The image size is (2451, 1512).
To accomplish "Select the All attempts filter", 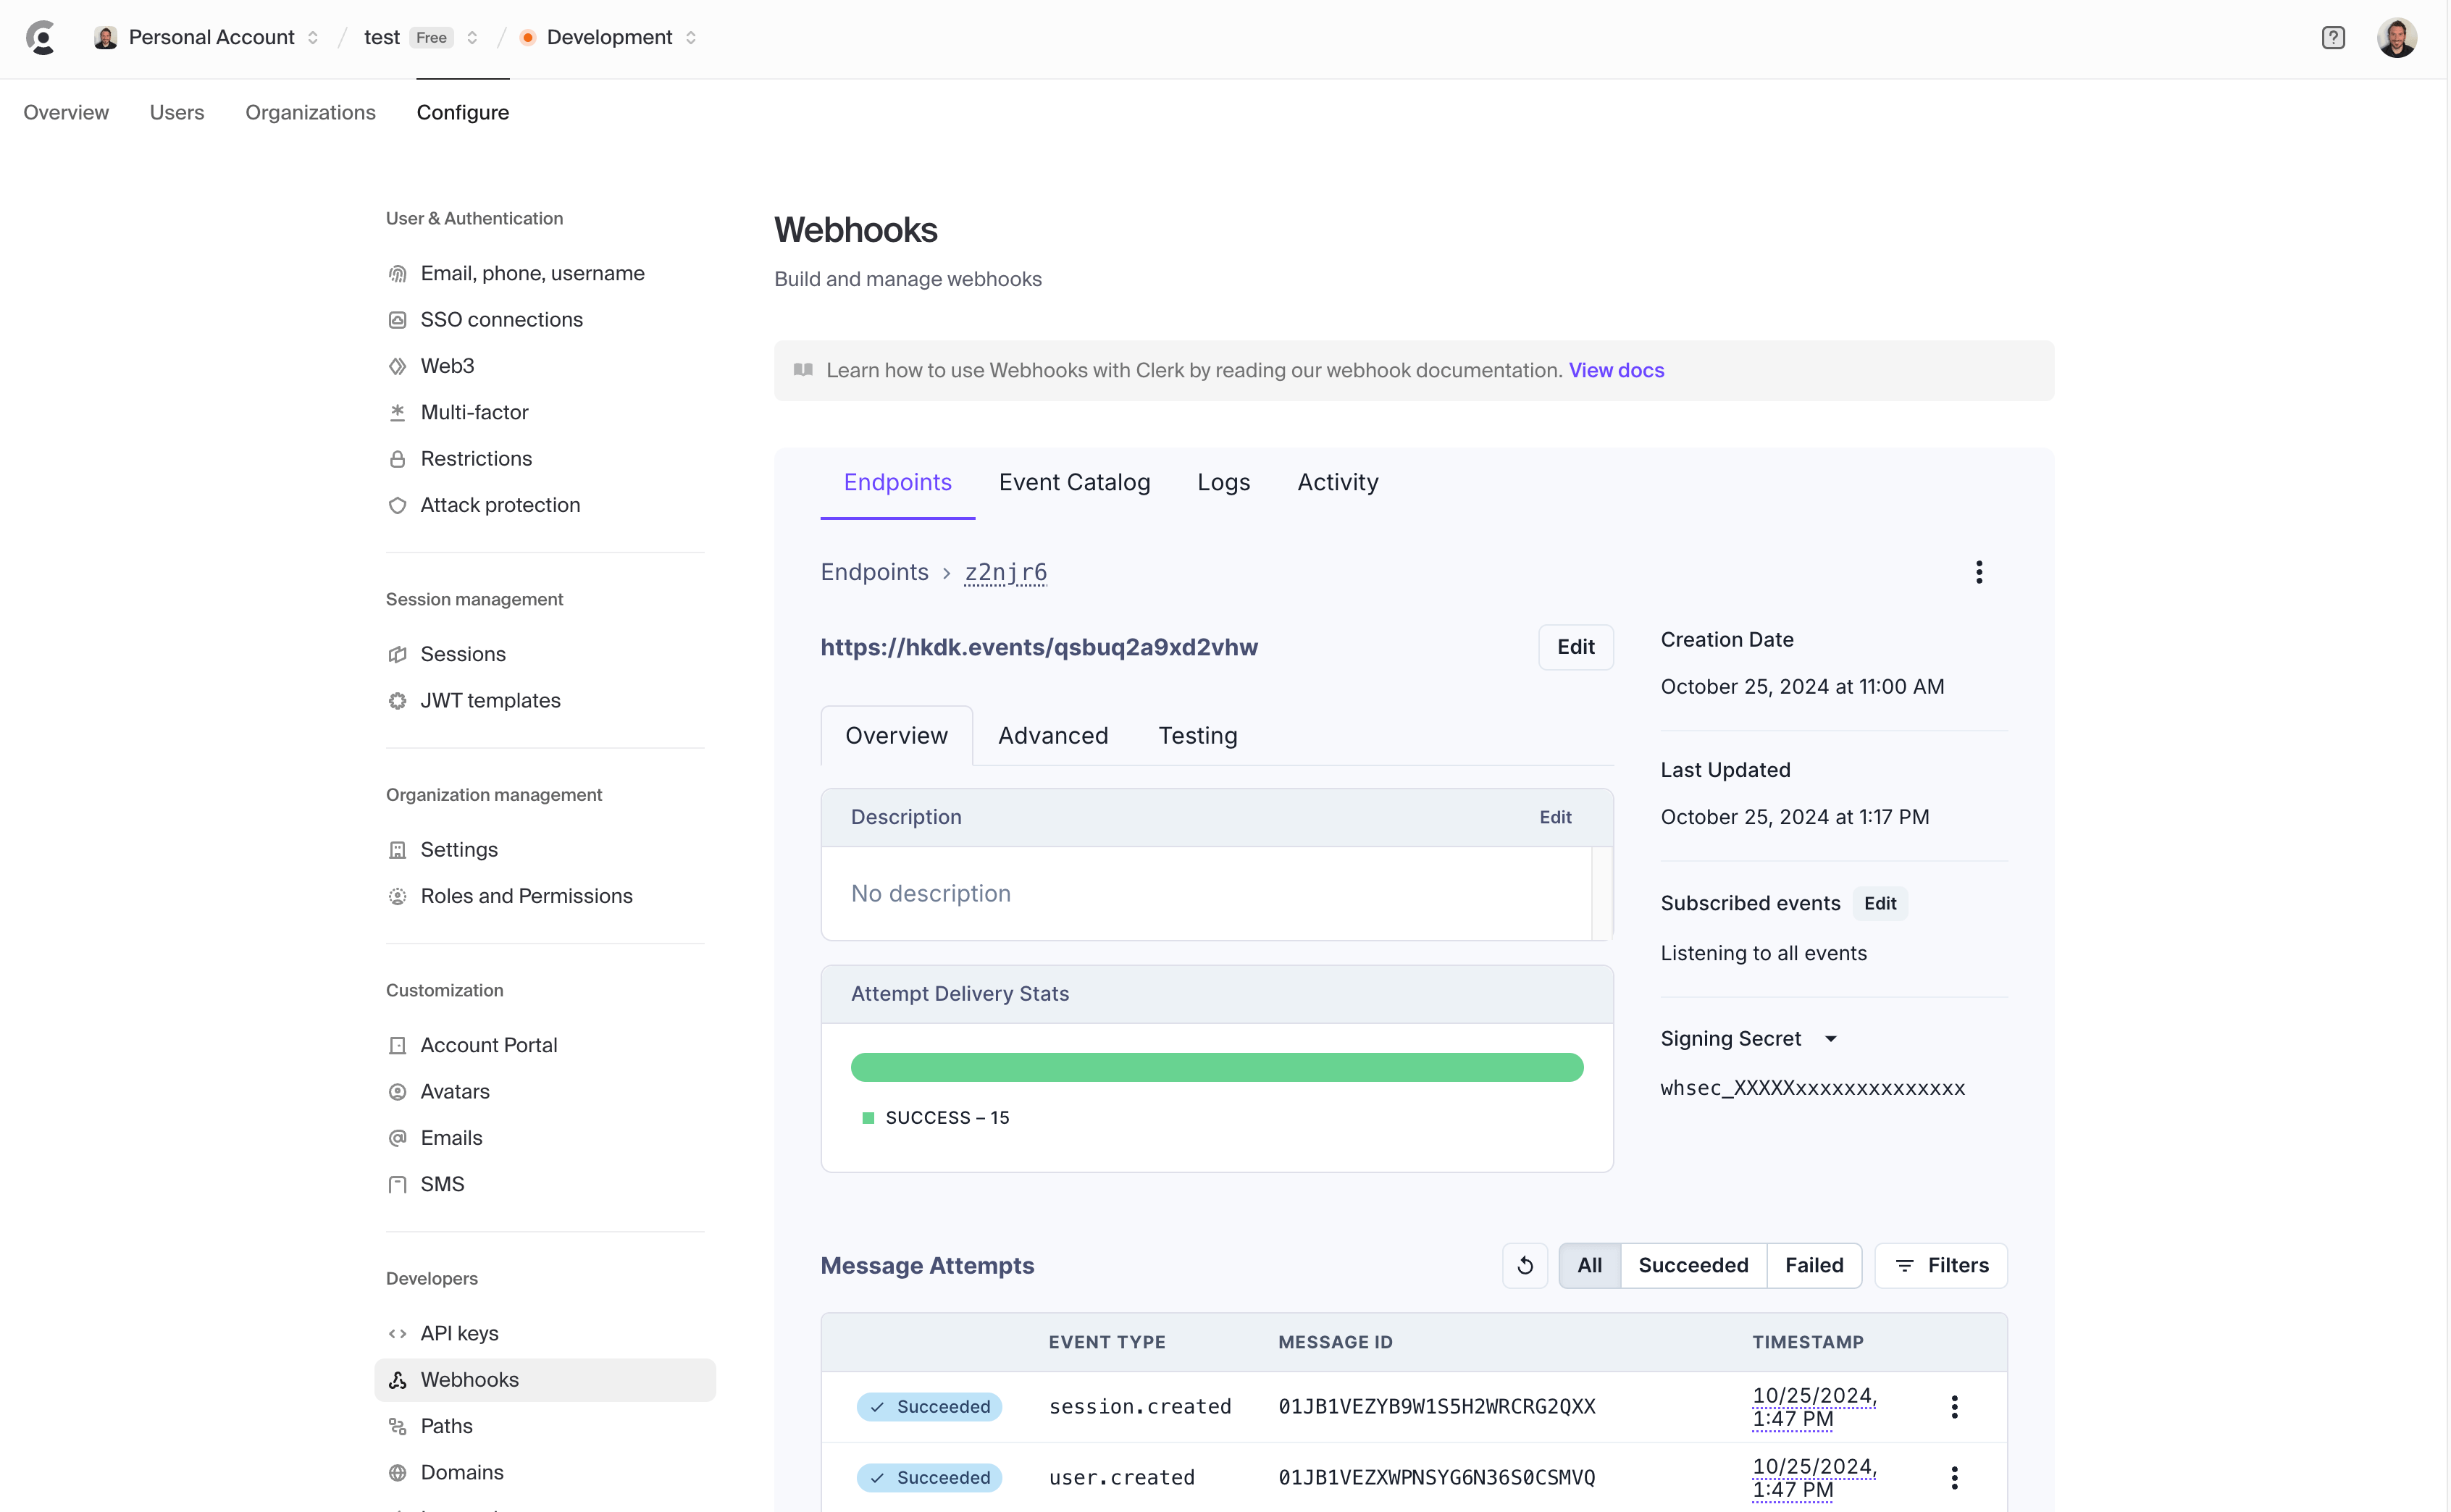I will coord(1589,1265).
